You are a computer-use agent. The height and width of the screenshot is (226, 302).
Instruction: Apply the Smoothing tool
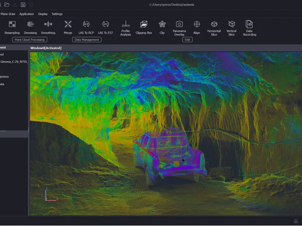pos(48,28)
